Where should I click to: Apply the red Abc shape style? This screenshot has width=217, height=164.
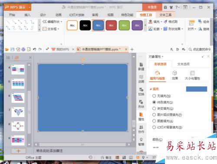[x=111, y=25]
